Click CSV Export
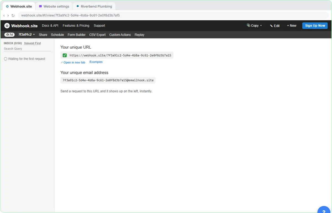 pos(97,35)
